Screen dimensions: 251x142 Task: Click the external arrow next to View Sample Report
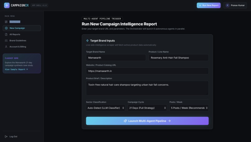tap(27, 69)
